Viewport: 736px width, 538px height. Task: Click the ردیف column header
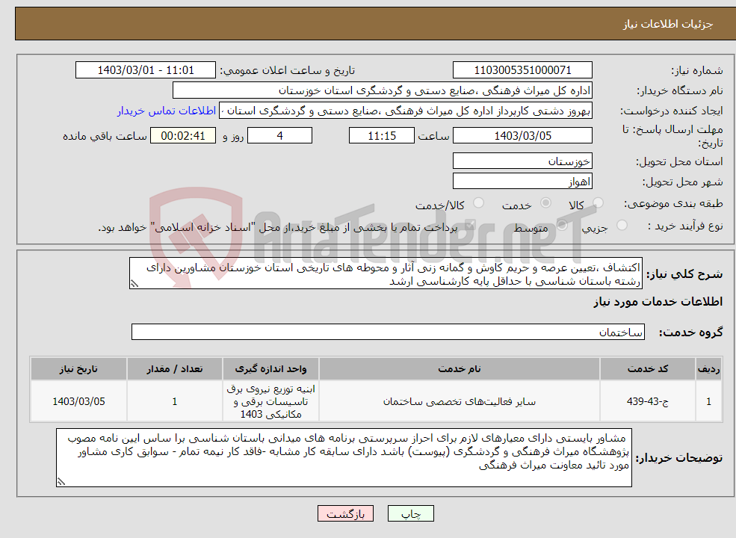click(x=709, y=369)
